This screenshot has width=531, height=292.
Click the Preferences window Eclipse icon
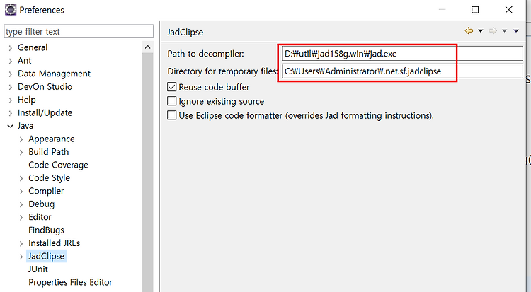pyautogui.click(x=10, y=10)
